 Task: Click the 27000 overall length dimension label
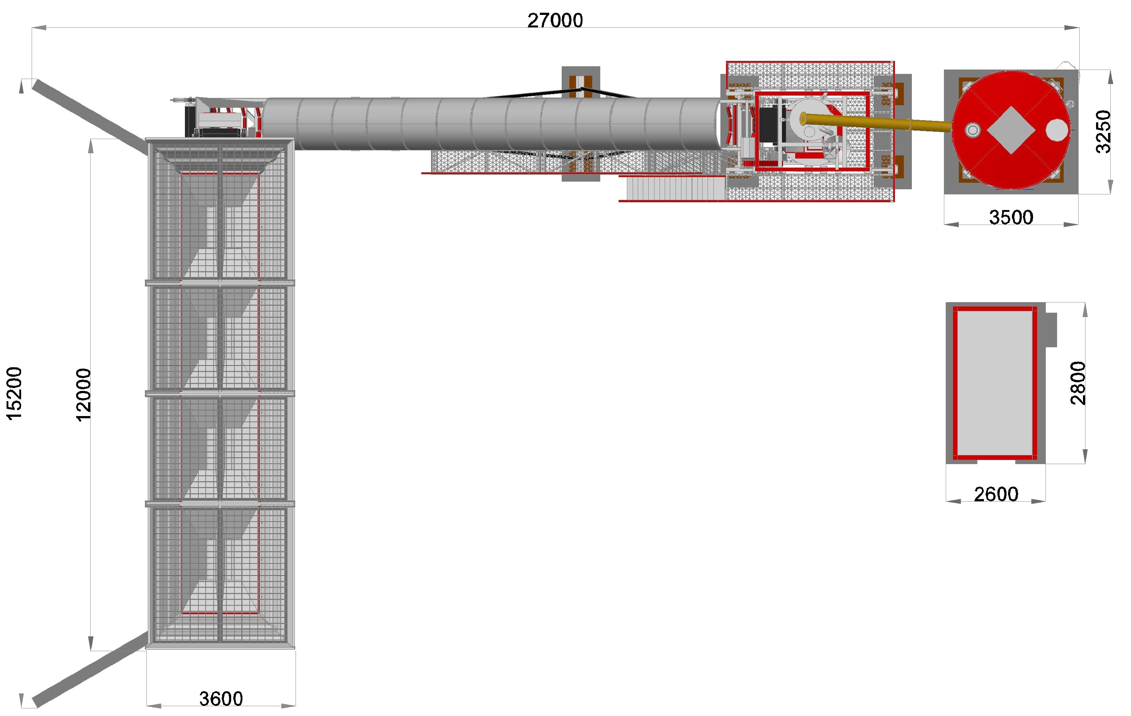pos(555,21)
